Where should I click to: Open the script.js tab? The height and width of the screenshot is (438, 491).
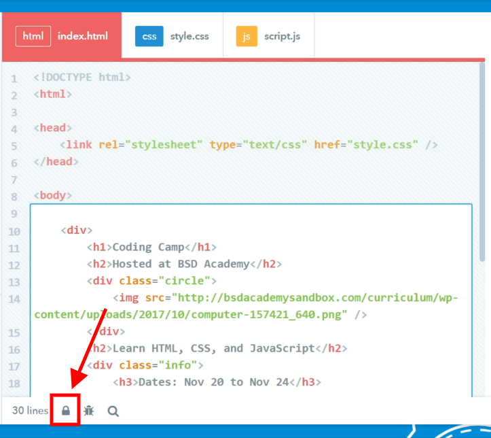click(x=269, y=36)
